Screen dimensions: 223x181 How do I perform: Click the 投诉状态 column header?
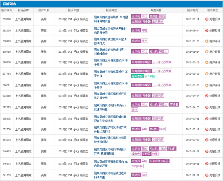pos(213,10)
